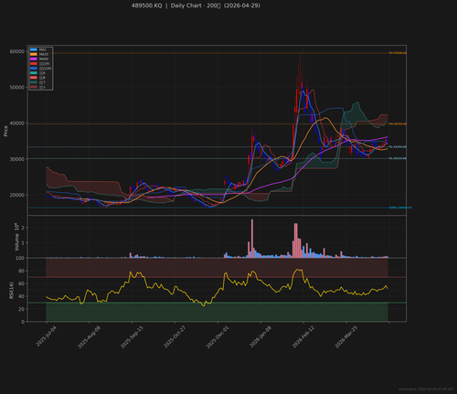
Task: Click the "MA60" legend label
Action: (x=44, y=59)
